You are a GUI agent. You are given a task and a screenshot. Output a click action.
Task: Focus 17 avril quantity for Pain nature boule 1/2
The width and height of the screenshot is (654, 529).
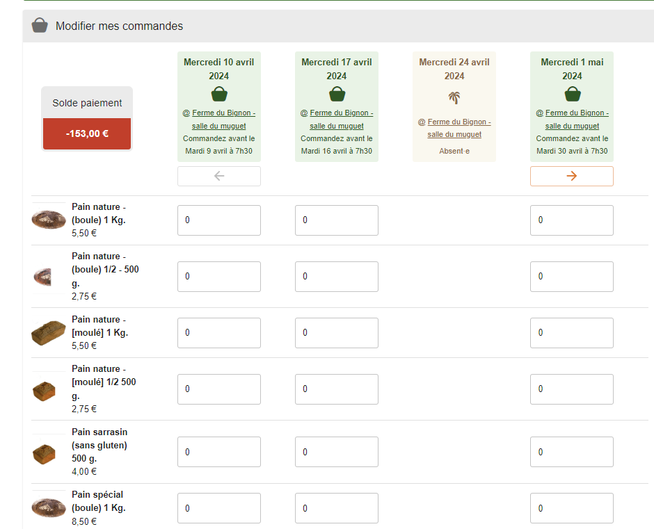(337, 277)
